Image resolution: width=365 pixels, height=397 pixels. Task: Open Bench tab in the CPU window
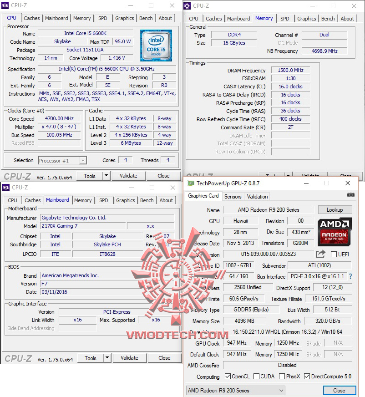[146, 18]
